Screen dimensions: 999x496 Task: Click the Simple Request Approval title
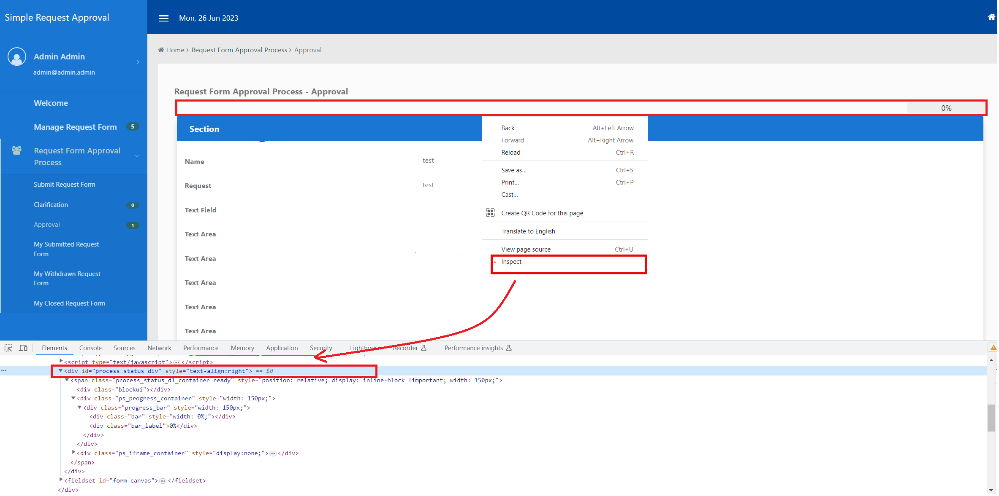coord(57,18)
